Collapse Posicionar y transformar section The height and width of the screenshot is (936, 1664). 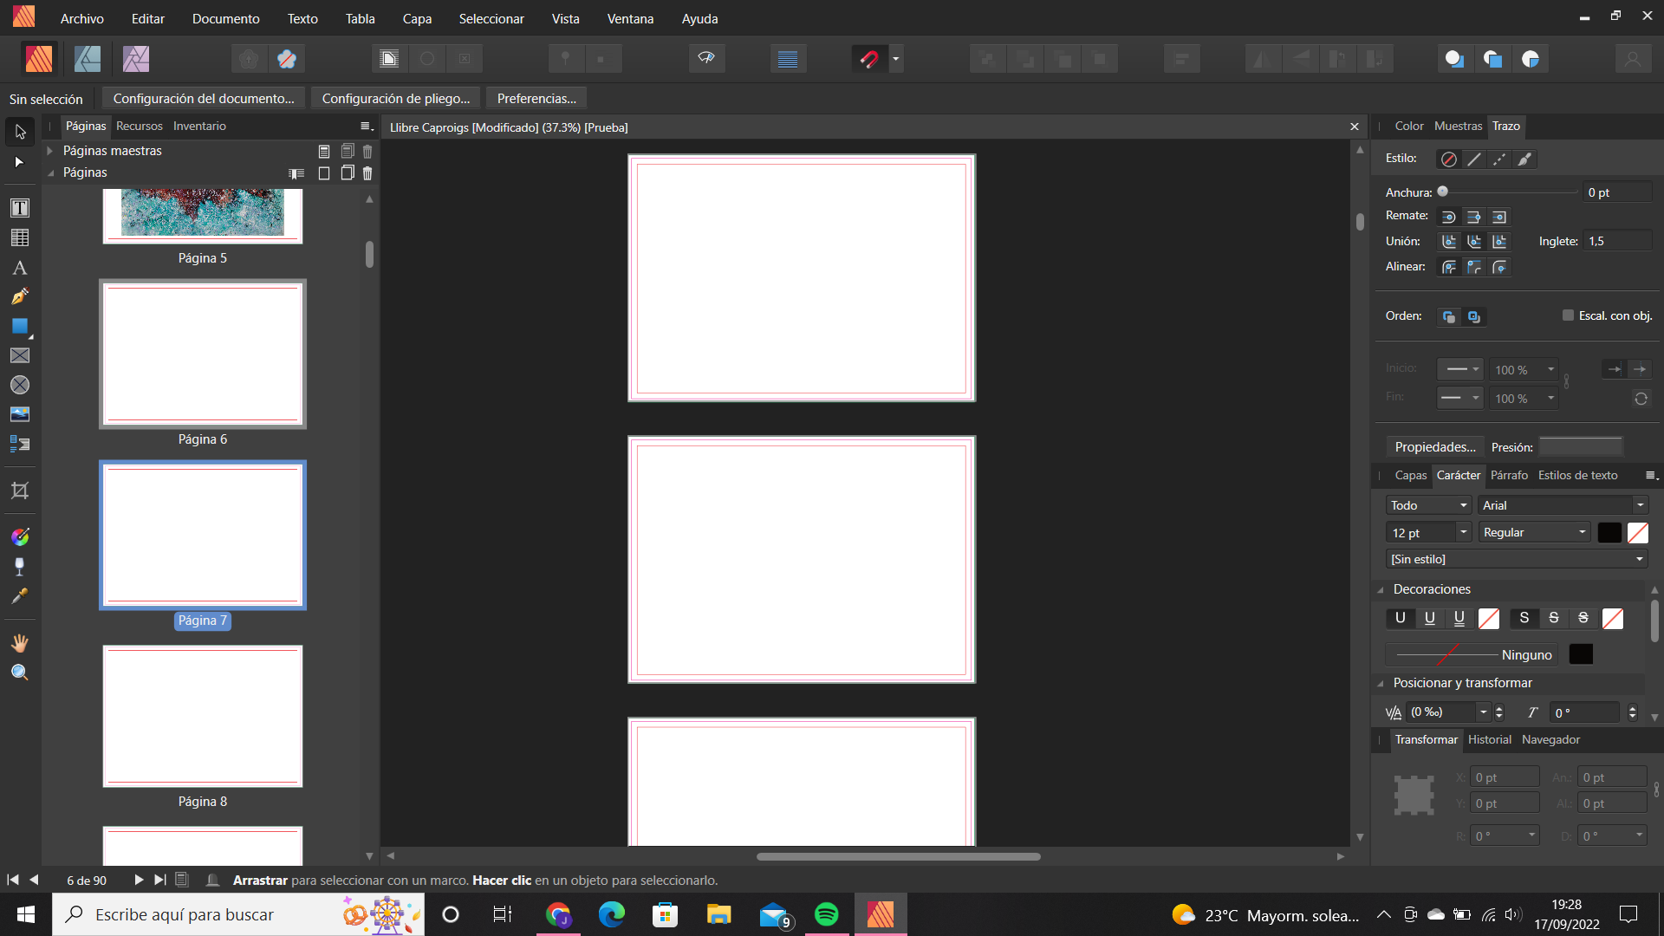pos(1381,683)
